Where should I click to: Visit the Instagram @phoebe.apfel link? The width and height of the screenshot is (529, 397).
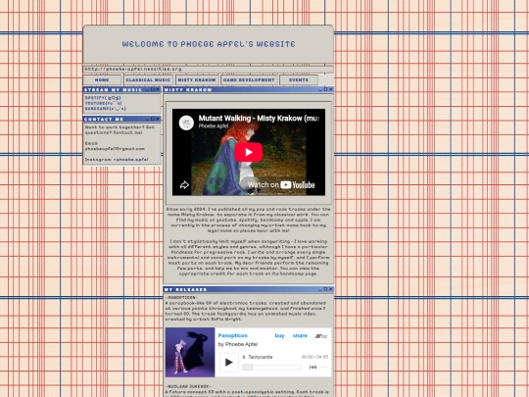tap(131, 160)
